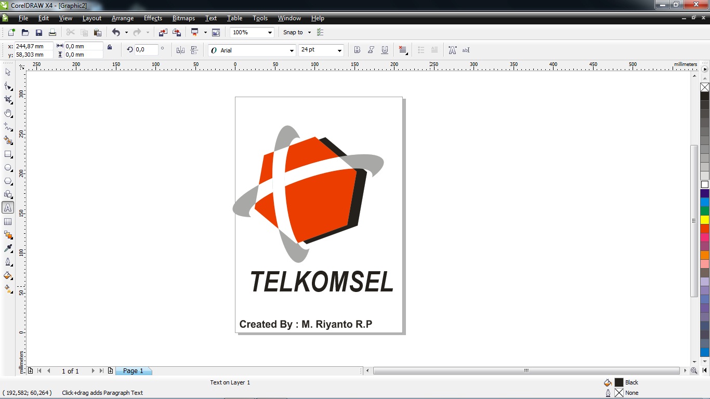Open the horizontal alignment options

[403, 50]
